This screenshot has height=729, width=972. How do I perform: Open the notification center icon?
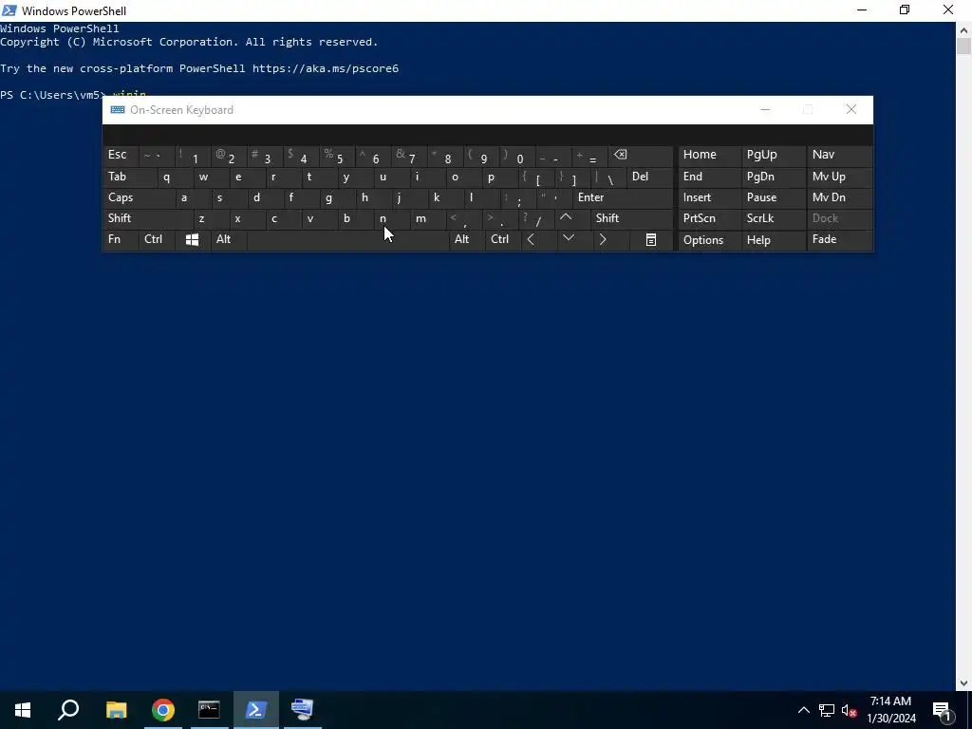pos(942,711)
